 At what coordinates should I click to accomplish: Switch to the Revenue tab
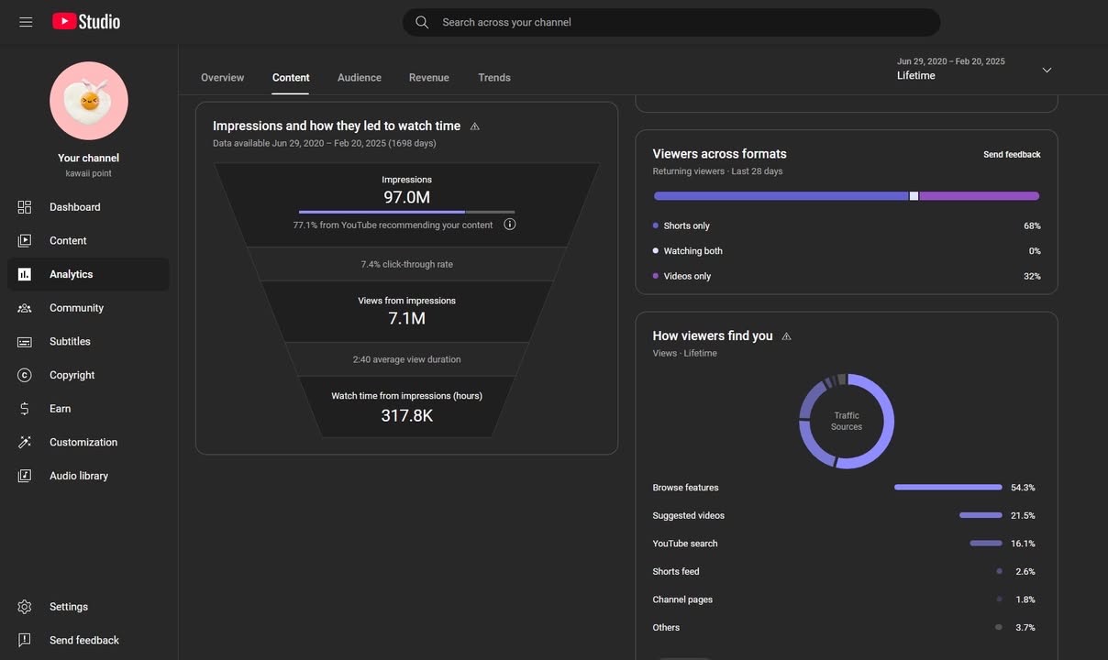428,78
